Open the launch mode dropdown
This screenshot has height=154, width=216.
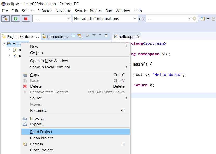52,18
